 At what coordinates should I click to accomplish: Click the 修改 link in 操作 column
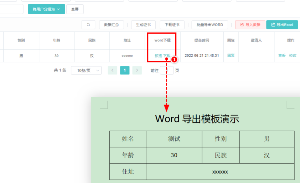coord(293,56)
